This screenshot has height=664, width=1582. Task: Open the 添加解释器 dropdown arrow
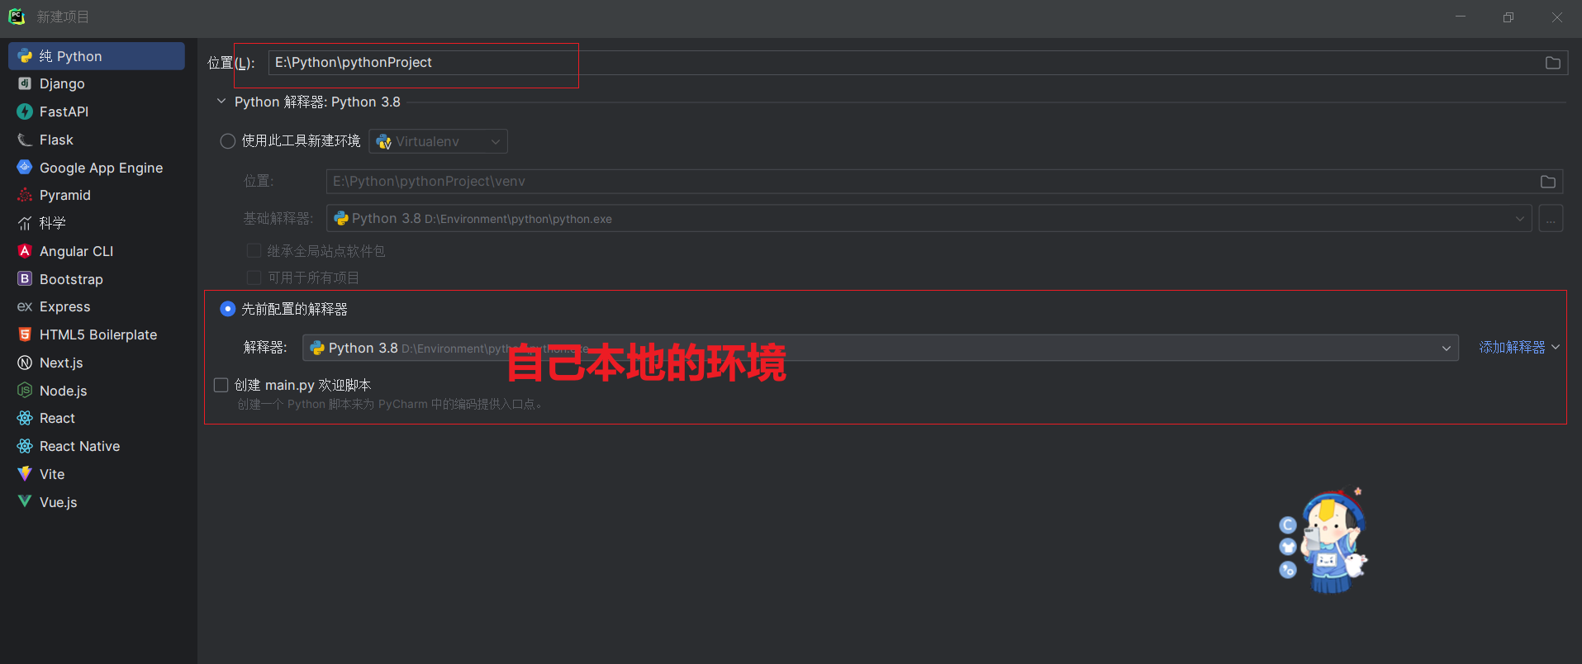pos(1556,347)
